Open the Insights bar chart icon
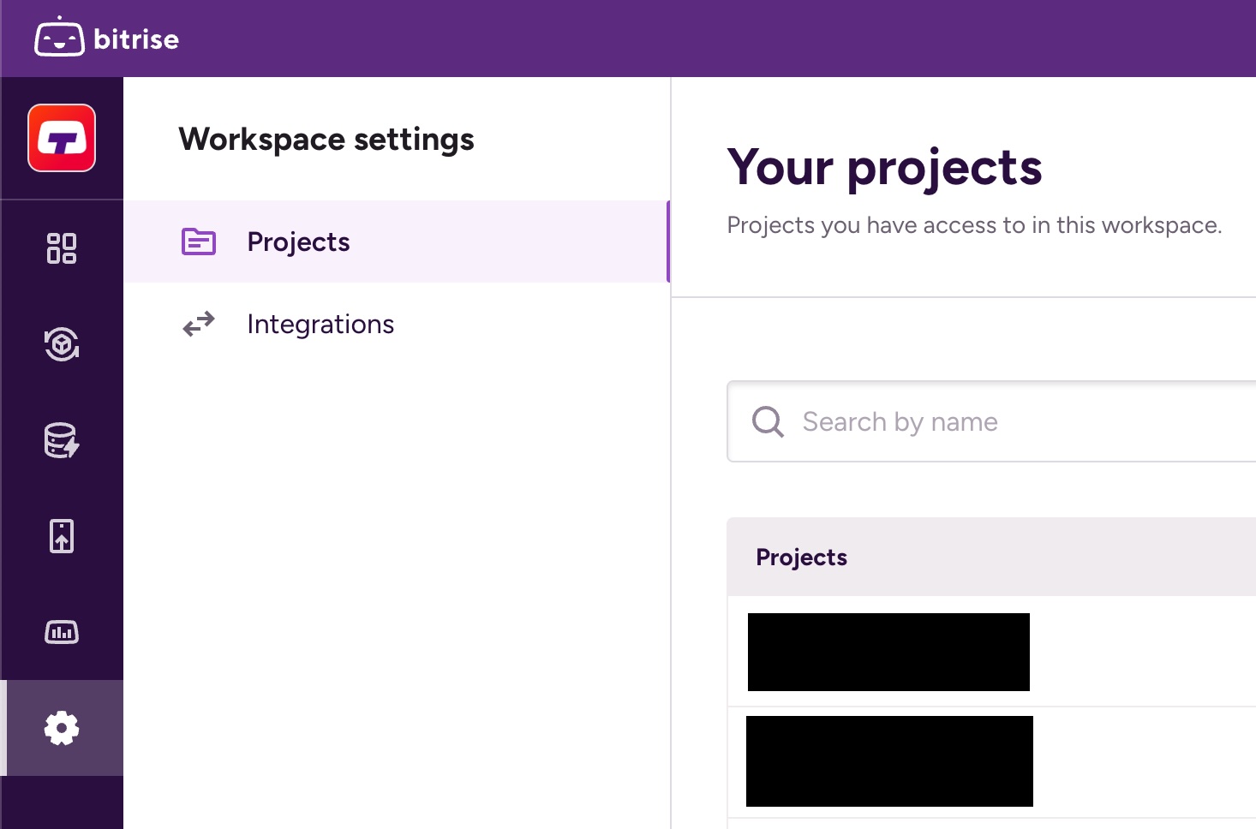Image resolution: width=1256 pixels, height=829 pixels. (62, 632)
